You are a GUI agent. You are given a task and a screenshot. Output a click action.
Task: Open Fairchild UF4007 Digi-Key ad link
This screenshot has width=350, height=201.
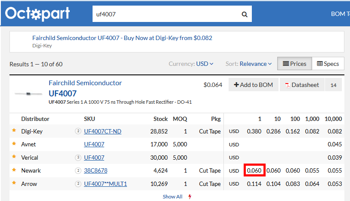(x=122, y=38)
